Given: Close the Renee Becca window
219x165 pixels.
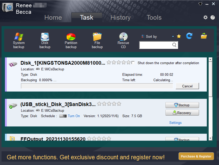Looking at the screenshot, I should click(213, 4).
